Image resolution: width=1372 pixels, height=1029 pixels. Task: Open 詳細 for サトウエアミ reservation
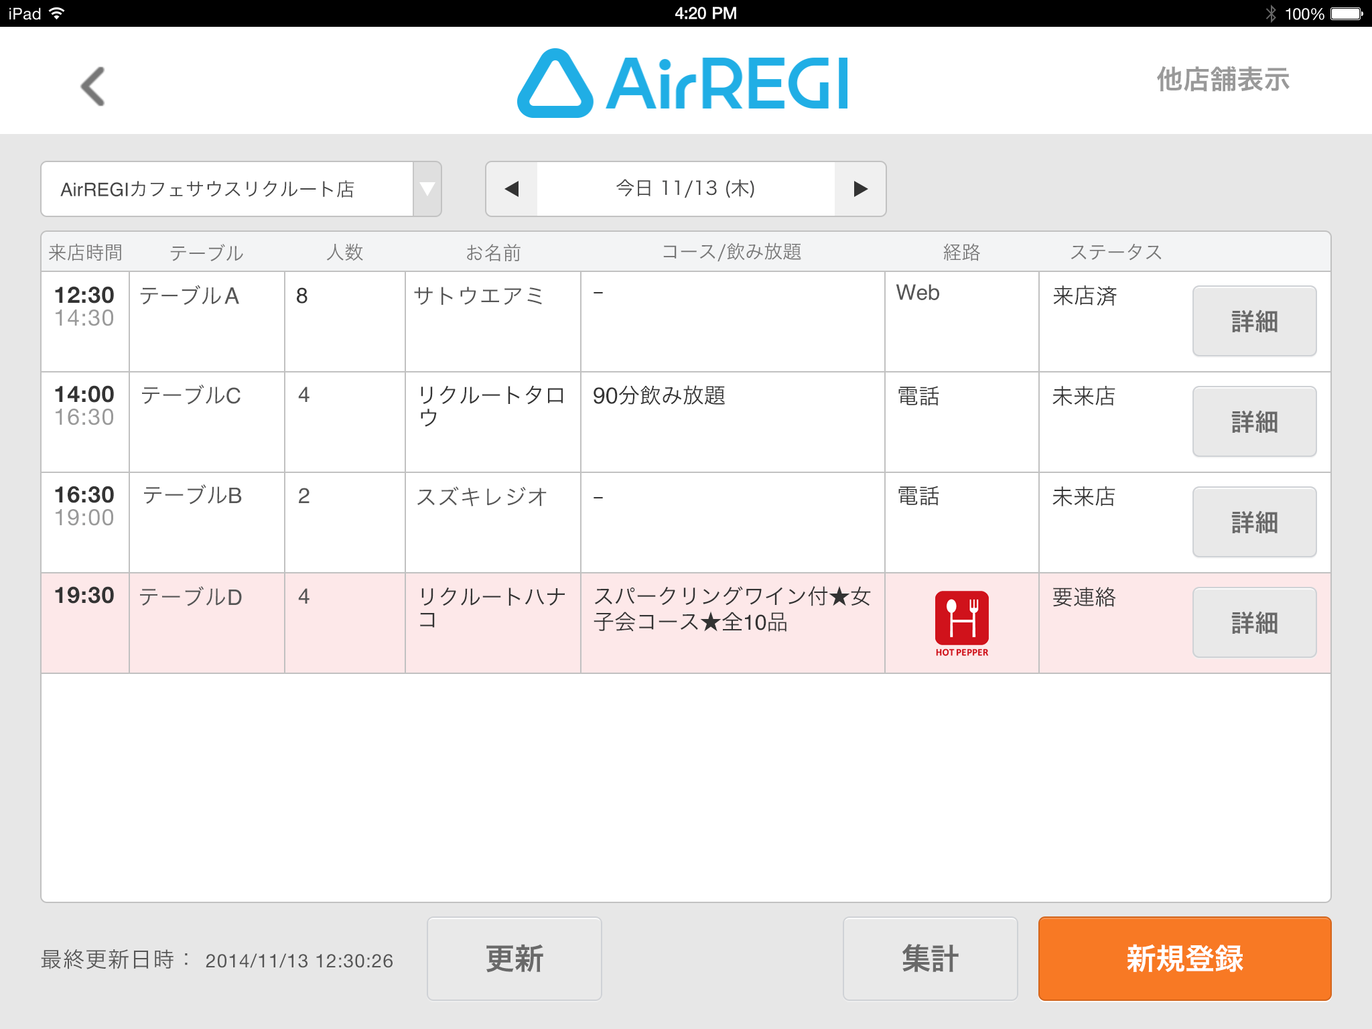[x=1254, y=322]
